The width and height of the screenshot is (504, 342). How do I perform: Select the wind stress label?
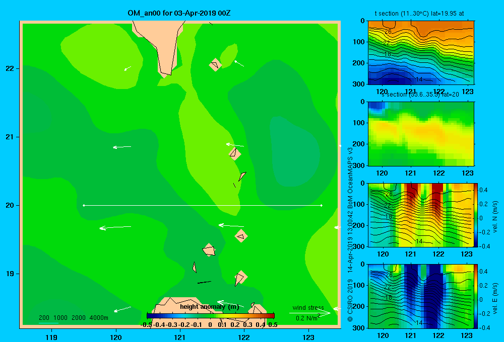pyautogui.click(x=308, y=308)
